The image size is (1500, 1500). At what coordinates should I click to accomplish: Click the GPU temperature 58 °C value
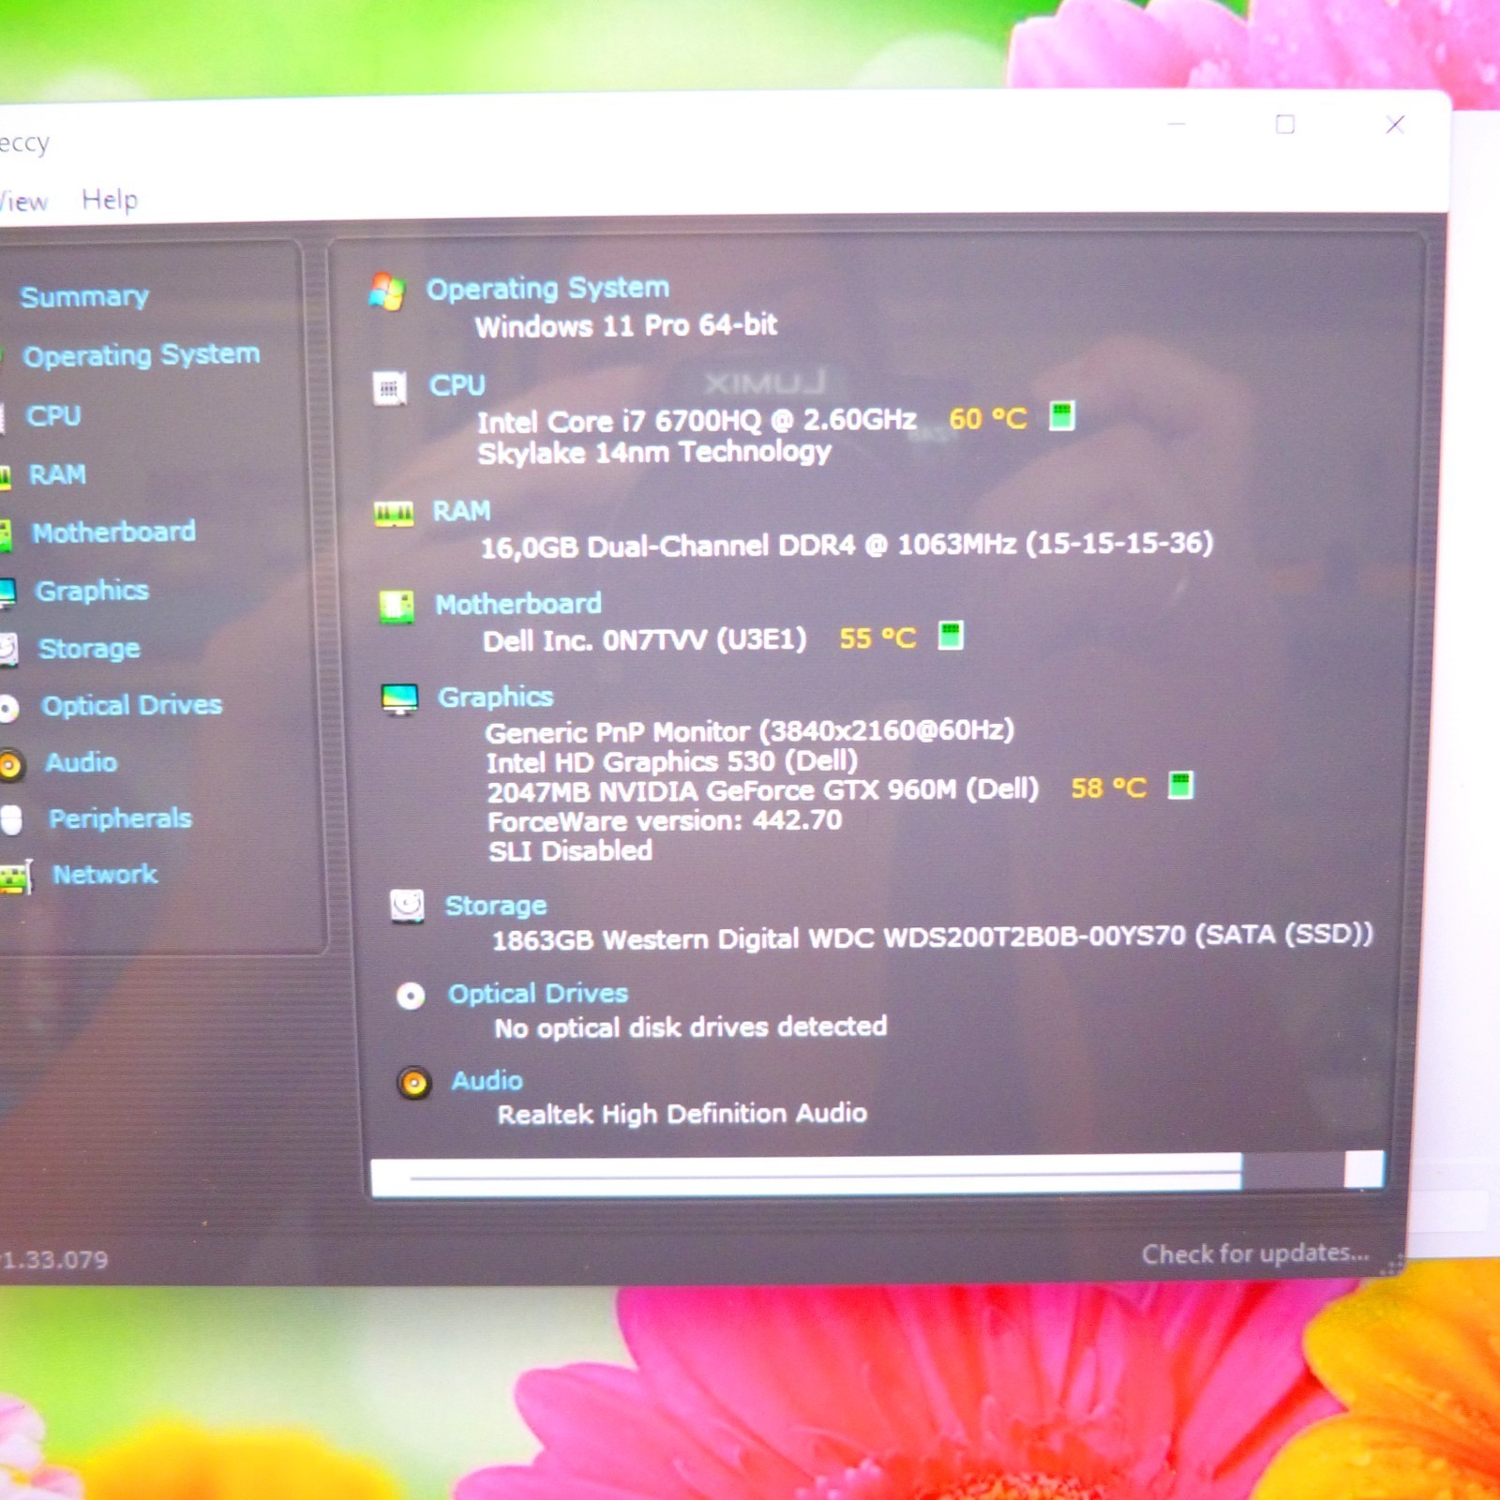(x=1109, y=787)
